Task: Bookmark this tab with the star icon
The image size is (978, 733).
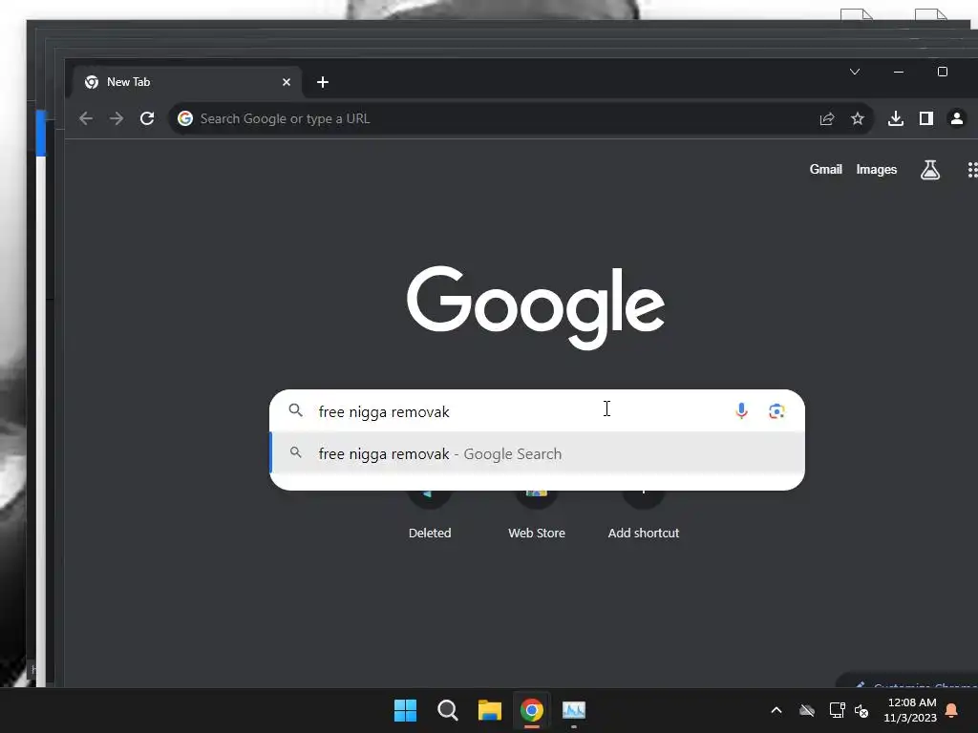Action: click(858, 118)
